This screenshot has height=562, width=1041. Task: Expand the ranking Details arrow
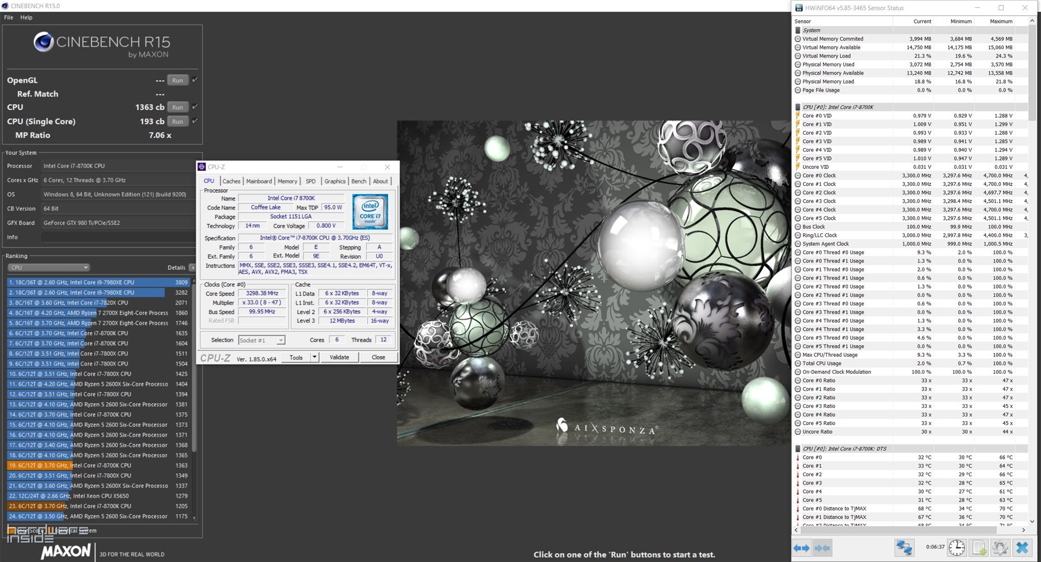(192, 267)
